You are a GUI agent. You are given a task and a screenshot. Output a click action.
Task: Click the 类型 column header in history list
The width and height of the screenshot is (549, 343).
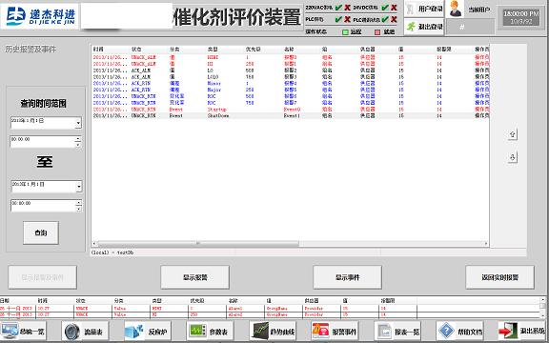tap(213, 50)
